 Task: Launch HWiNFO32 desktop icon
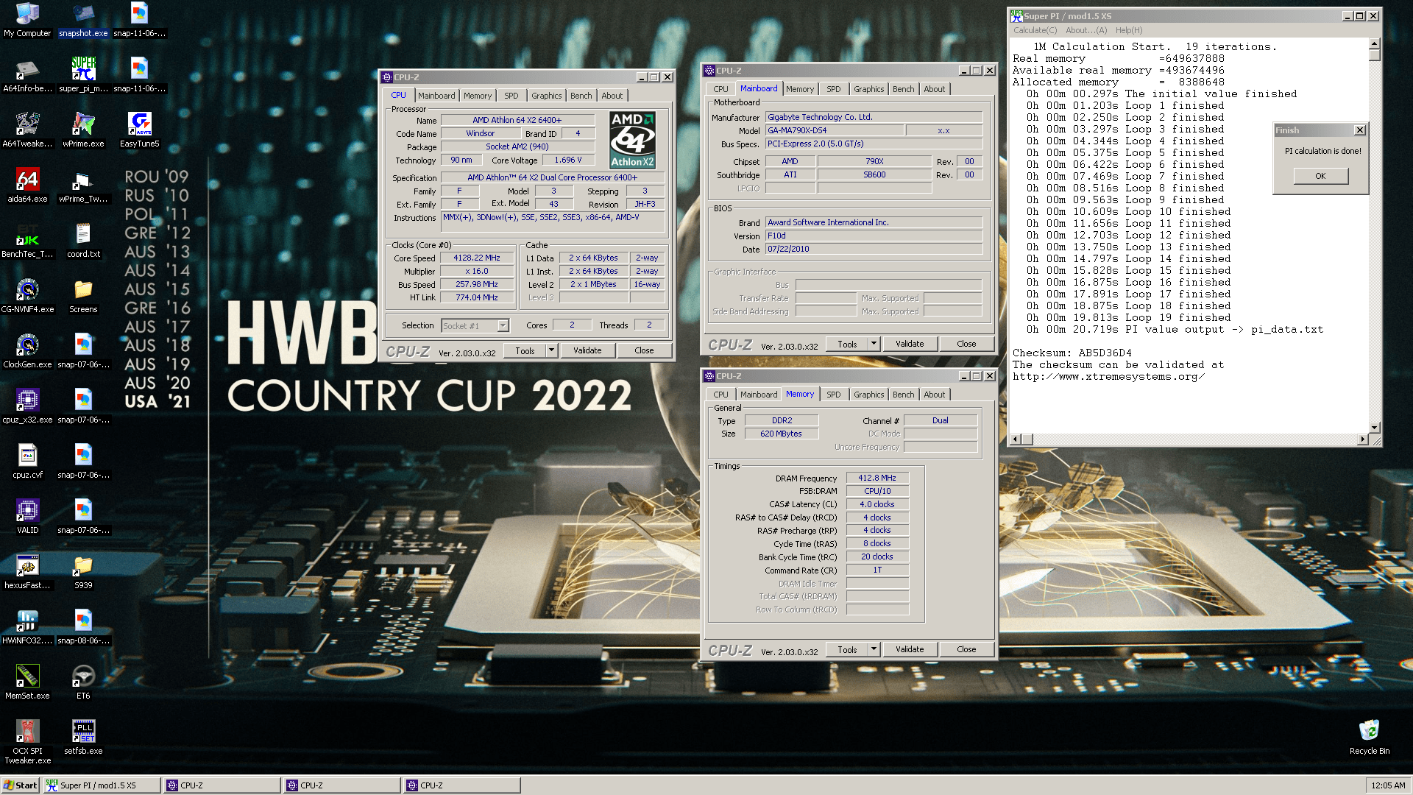tap(27, 627)
